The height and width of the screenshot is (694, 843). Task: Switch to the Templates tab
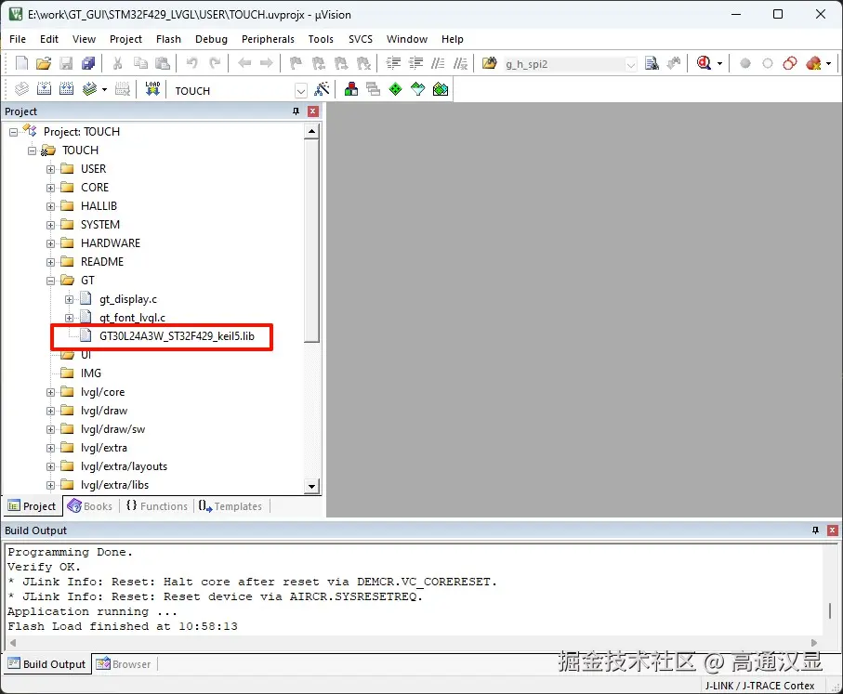[231, 506]
